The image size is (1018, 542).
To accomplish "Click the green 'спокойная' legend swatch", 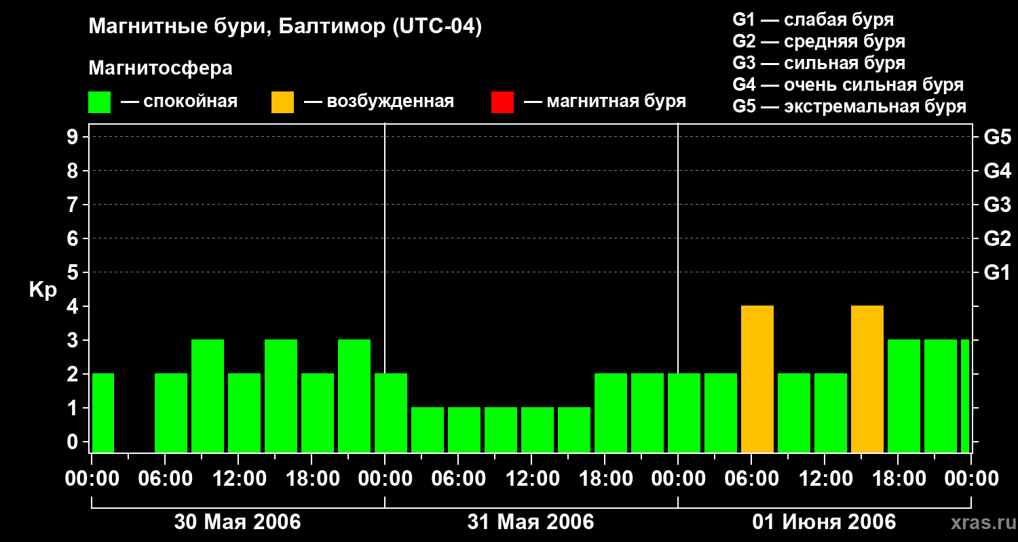I will (99, 102).
